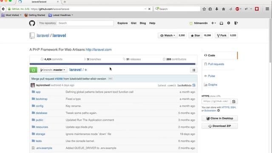272x153 pixels.
Task: Open pull request #3358 link
Action: [x=59, y=79]
